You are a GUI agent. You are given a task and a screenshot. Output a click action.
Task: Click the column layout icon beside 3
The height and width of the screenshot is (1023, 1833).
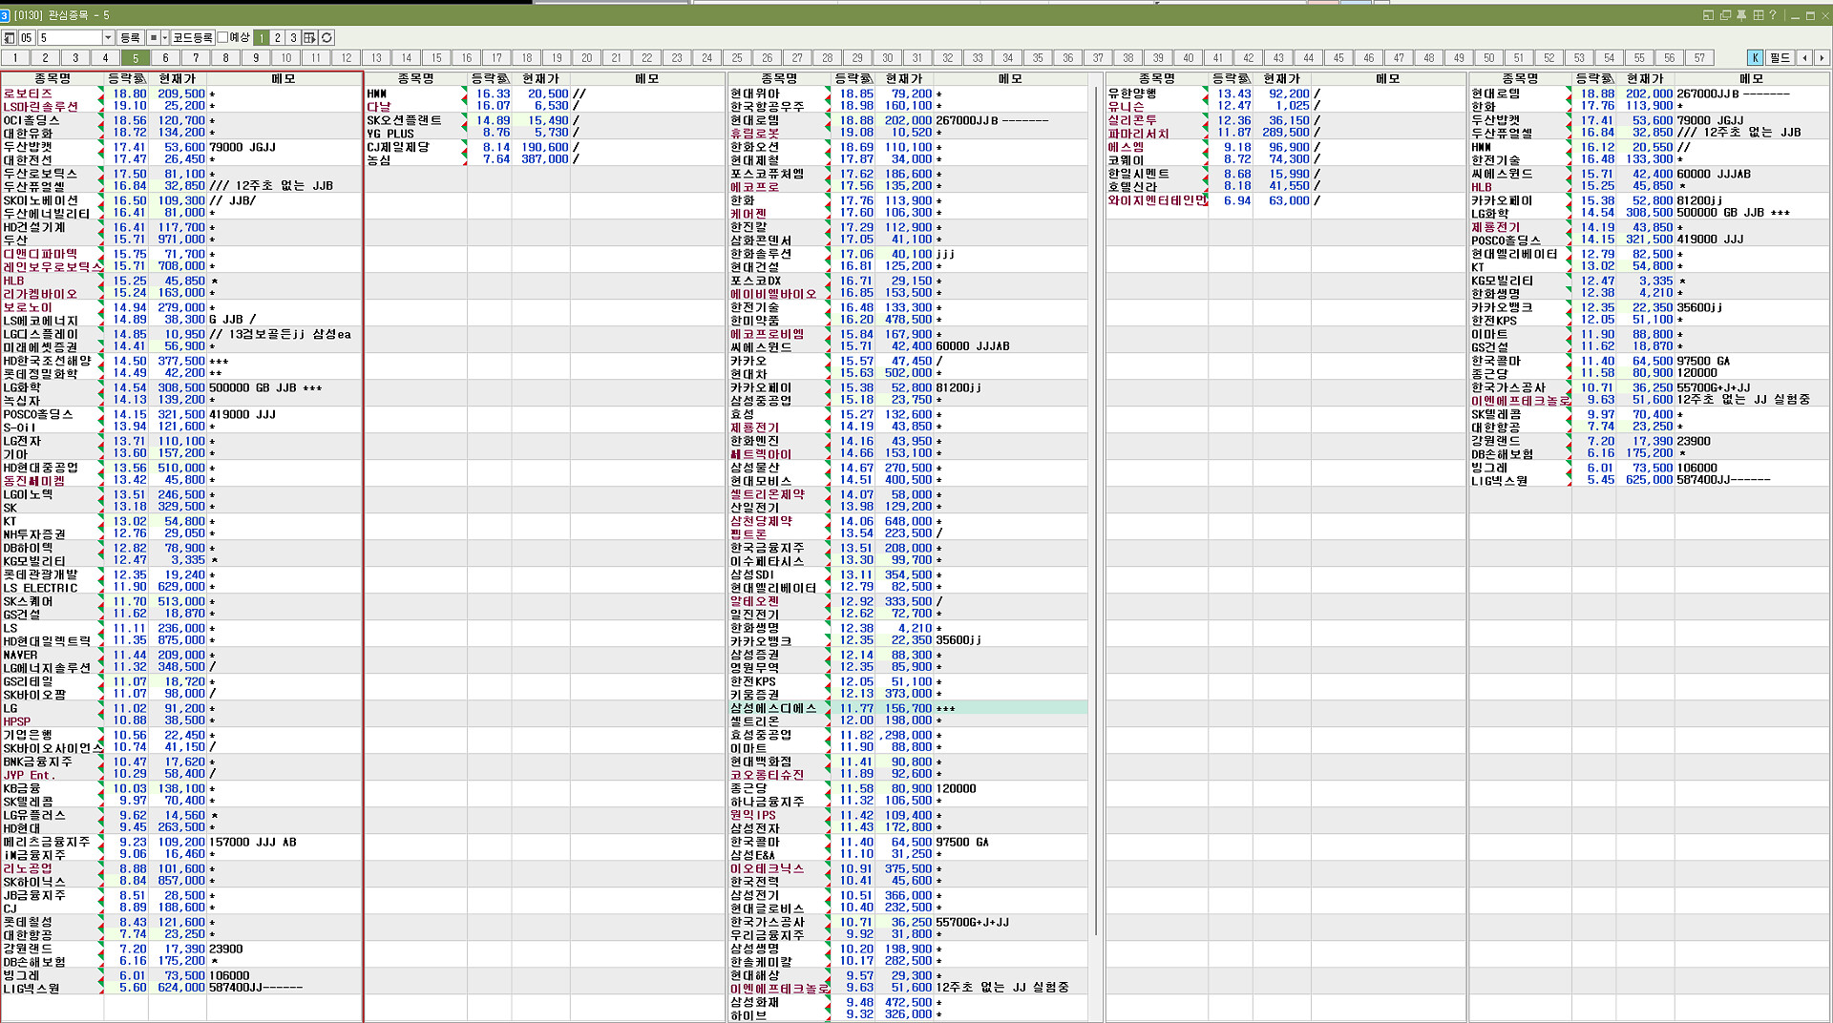pyautogui.click(x=309, y=37)
